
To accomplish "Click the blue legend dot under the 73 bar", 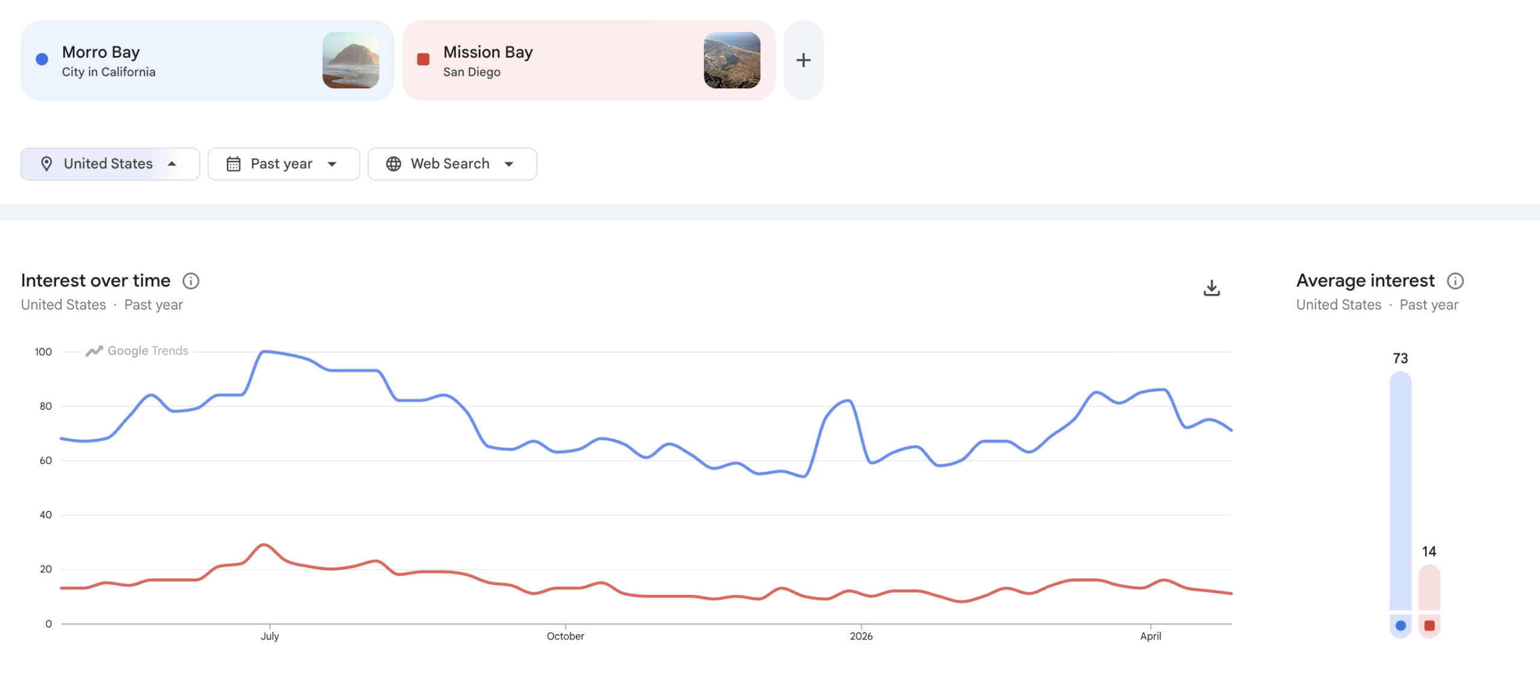I will pyautogui.click(x=1400, y=626).
